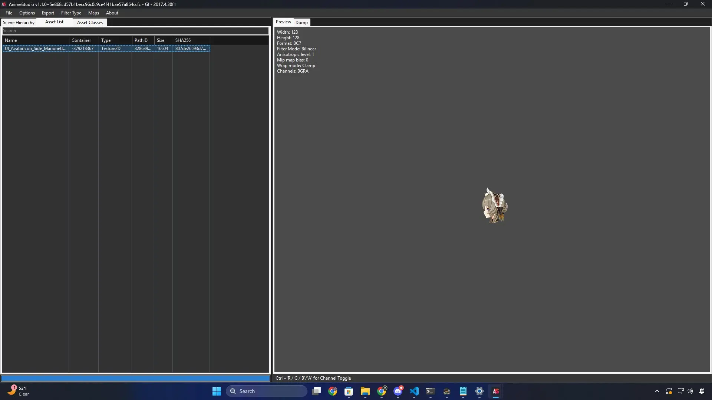Image resolution: width=712 pixels, height=400 pixels.
Task: Click the asset search field
Action: [x=135, y=31]
